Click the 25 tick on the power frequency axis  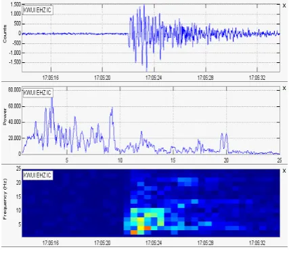coord(280,160)
